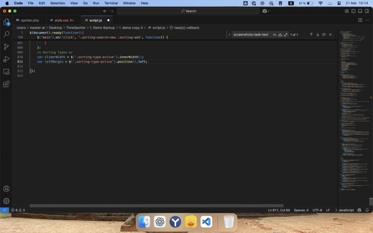Screen dimensions: 373x233
Task: Open the Run and Debug view
Action: [x=6, y=59]
